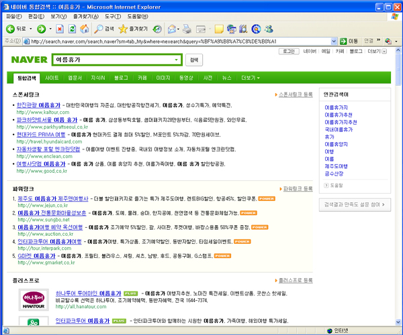The image size is (403, 335).
Task: Click the Research book toolbar icon
Action: pyautogui.click(x=243, y=29)
